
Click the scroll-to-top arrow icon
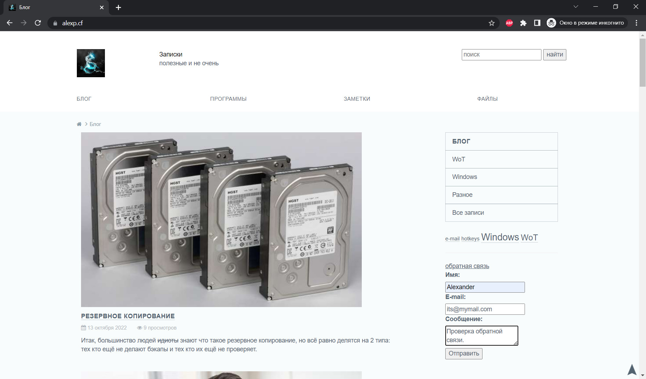632,370
